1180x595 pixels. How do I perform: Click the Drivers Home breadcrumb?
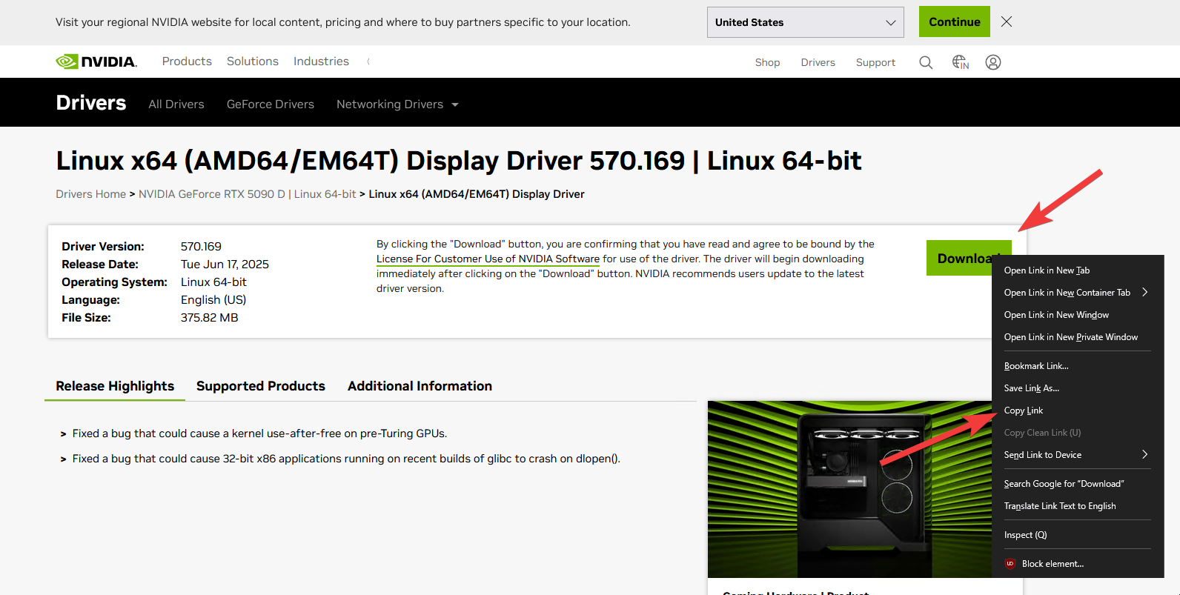coord(91,194)
